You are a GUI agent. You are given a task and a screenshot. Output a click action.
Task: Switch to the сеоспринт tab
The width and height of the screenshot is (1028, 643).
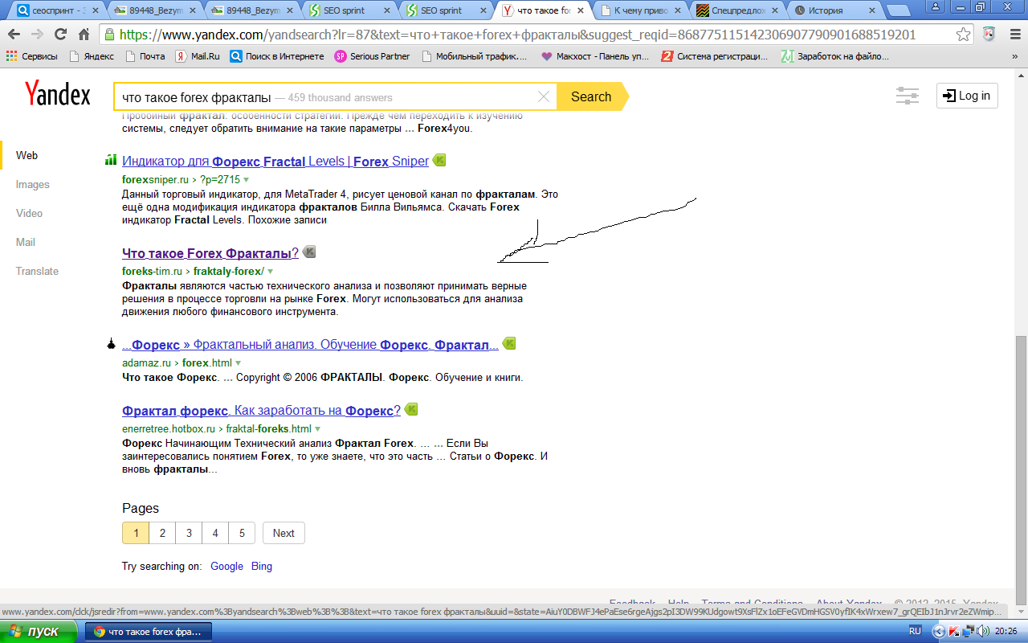(x=56, y=10)
